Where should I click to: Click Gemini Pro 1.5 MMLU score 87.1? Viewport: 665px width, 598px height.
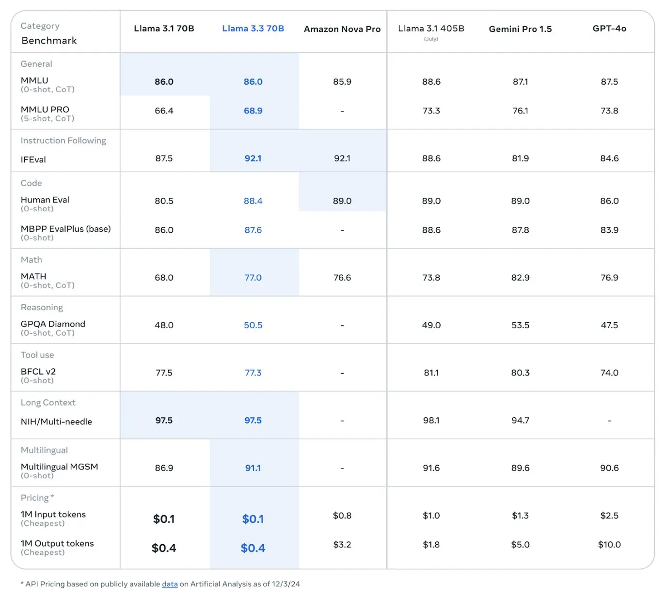pyautogui.click(x=520, y=82)
